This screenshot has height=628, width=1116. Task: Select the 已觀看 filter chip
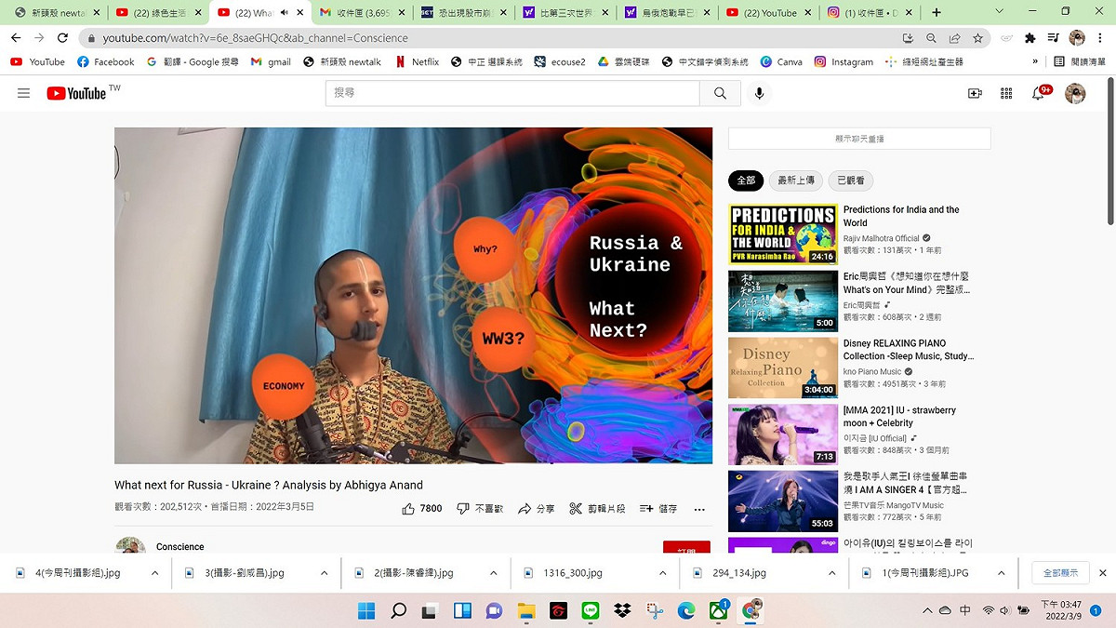tap(851, 180)
